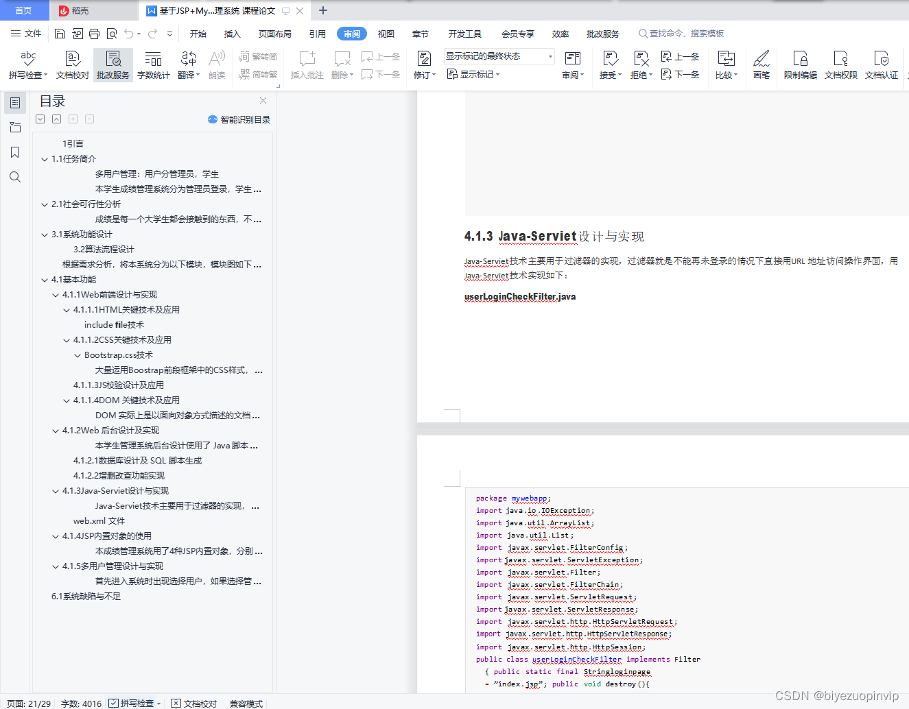Collapse the 4.1.1Web前端设计与实现 node
This screenshot has height=709, width=909.
pyautogui.click(x=56, y=295)
